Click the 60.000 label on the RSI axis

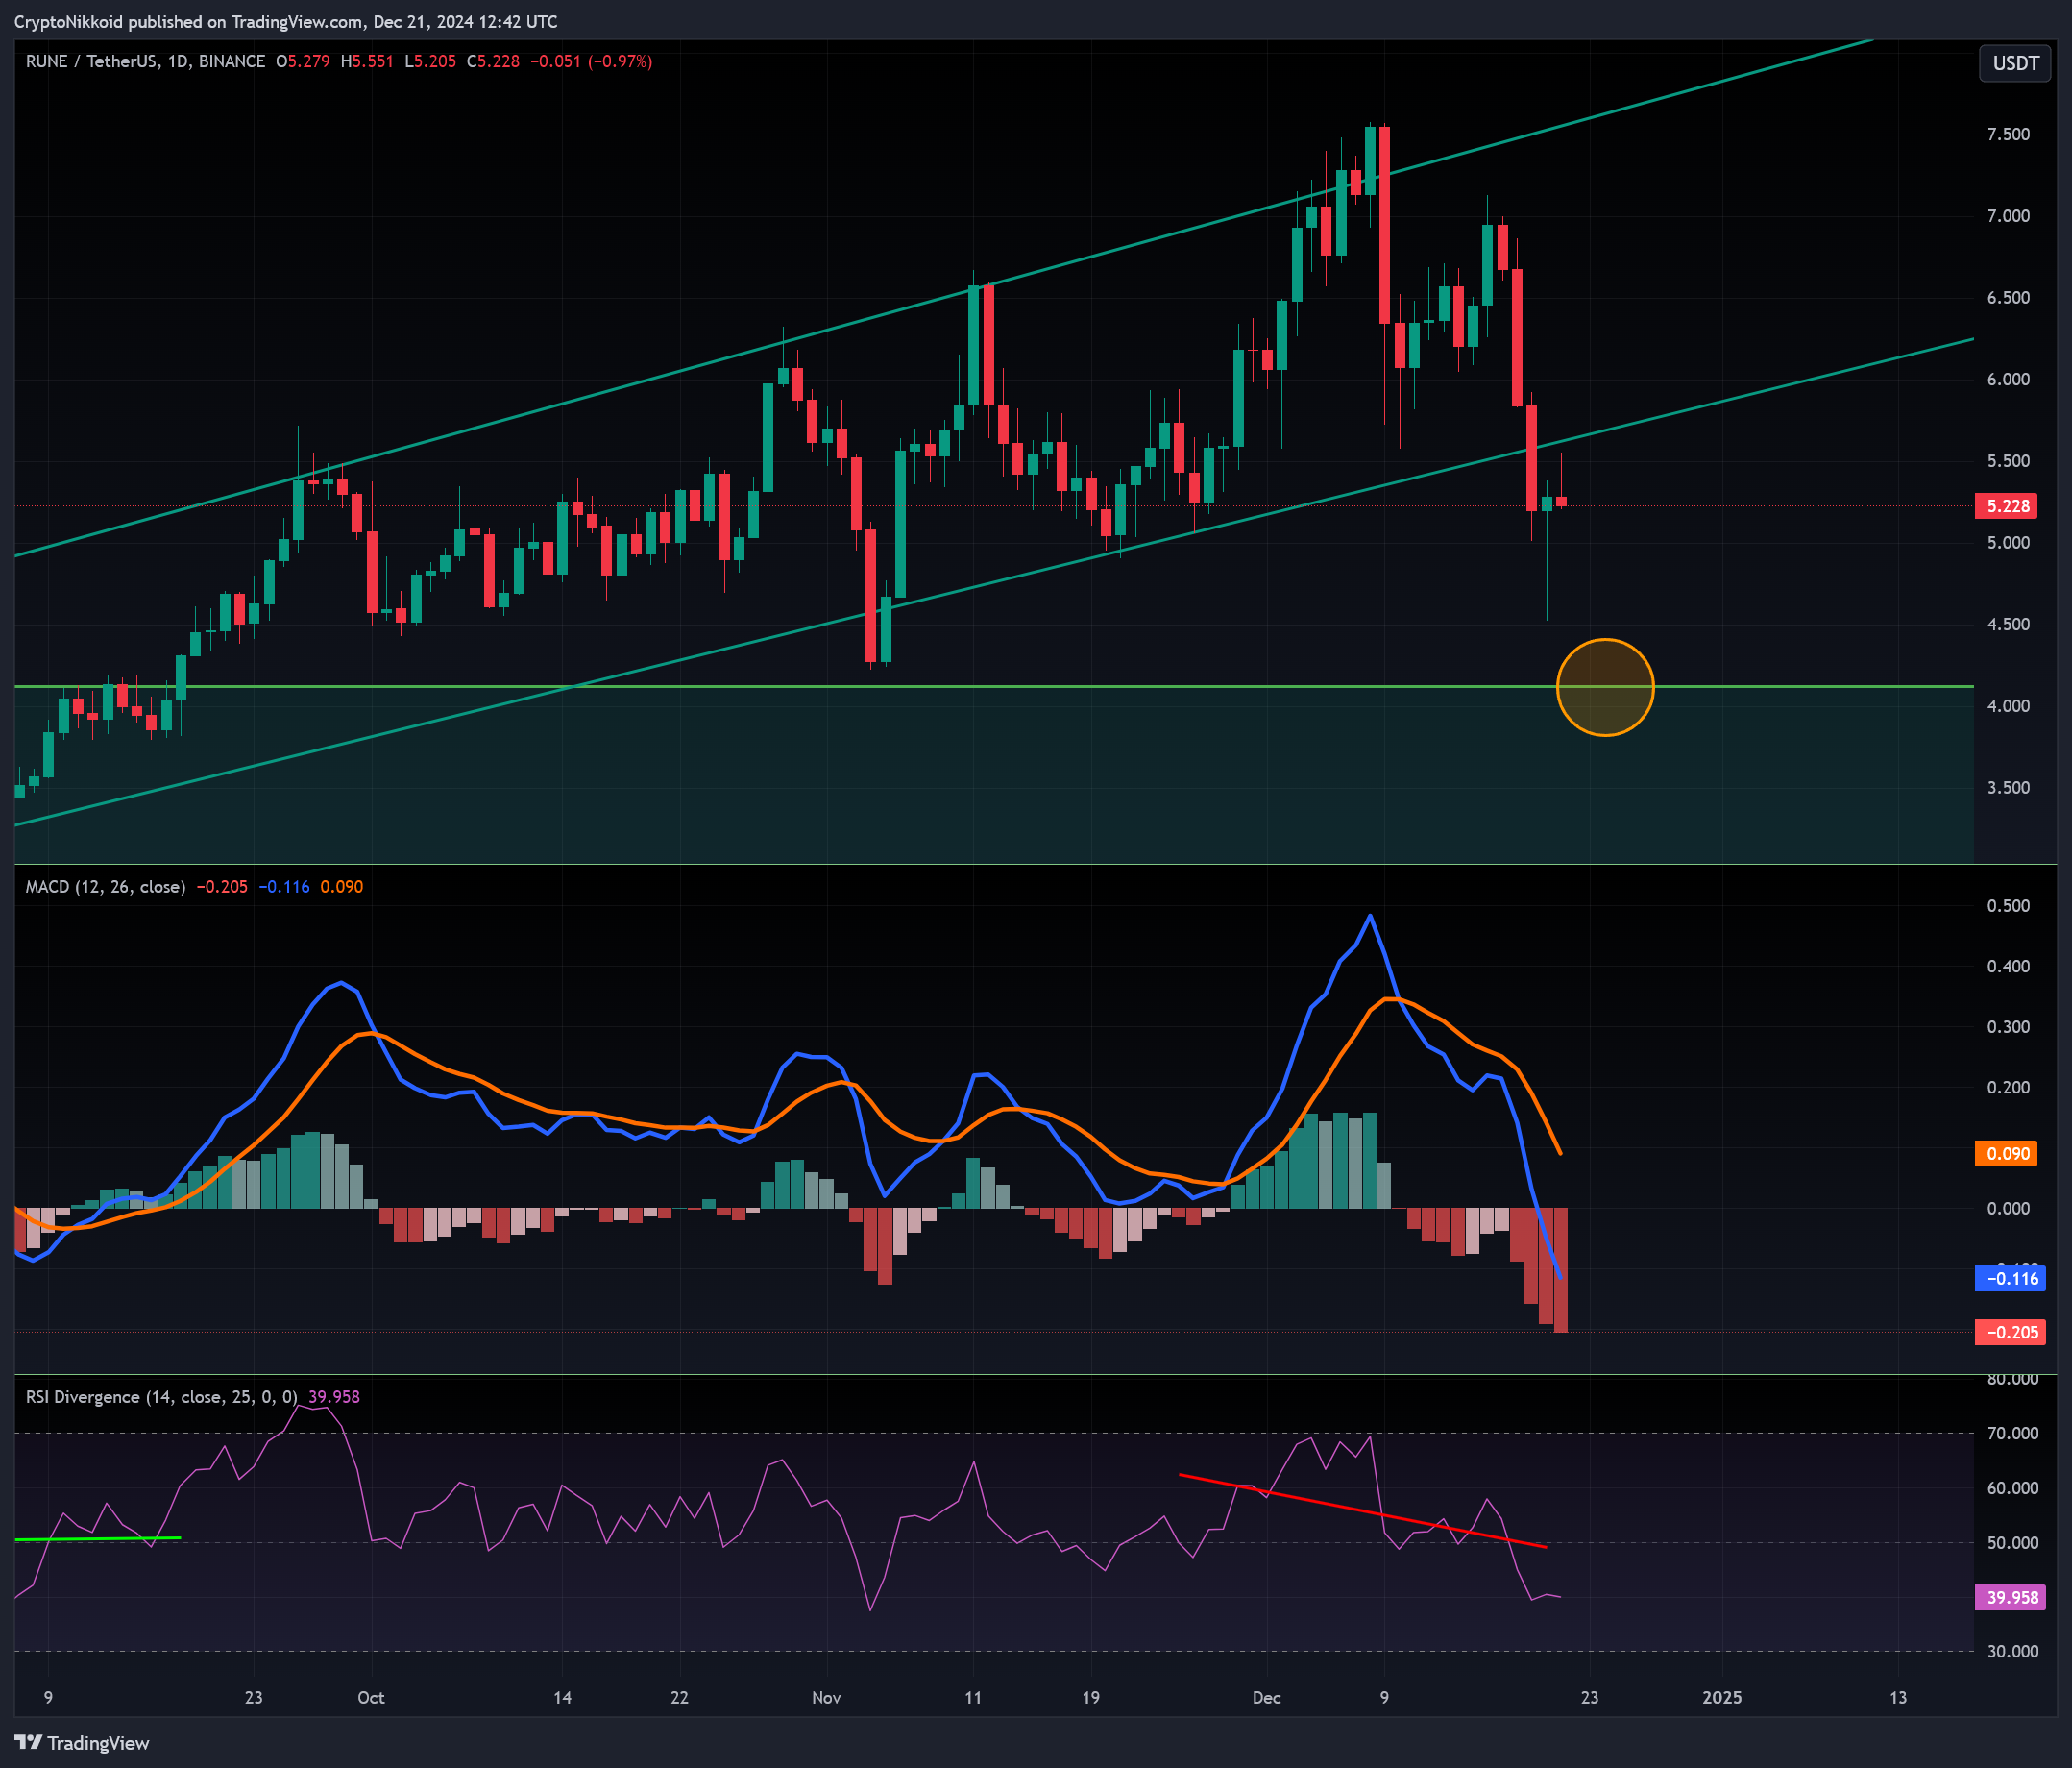click(2012, 1487)
